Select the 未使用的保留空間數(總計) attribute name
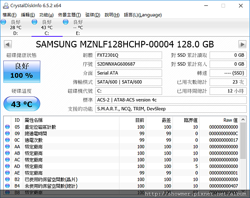The height and width of the screenshot is (198, 250). coord(51,186)
